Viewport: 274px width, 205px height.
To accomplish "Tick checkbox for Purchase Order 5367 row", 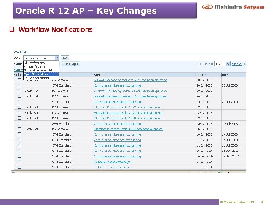I will [19, 129].
